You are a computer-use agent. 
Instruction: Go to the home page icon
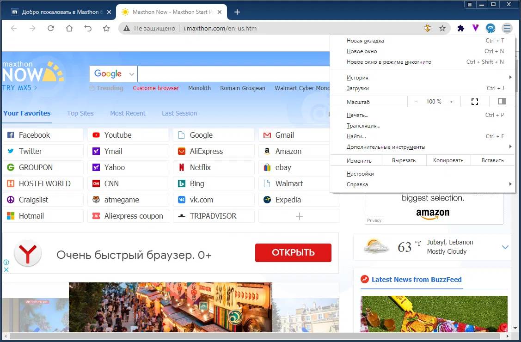click(x=69, y=28)
